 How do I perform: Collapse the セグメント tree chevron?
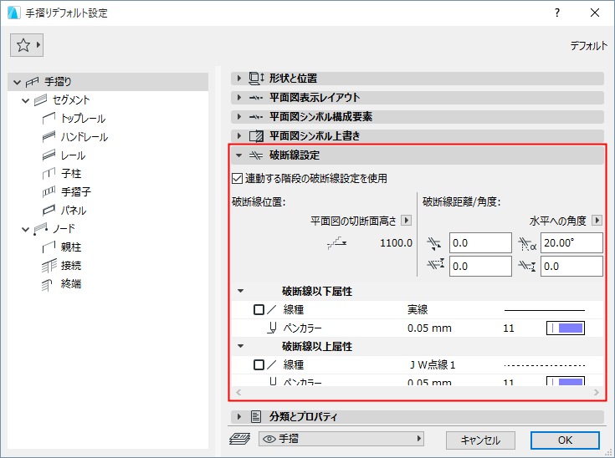coord(25,100)
